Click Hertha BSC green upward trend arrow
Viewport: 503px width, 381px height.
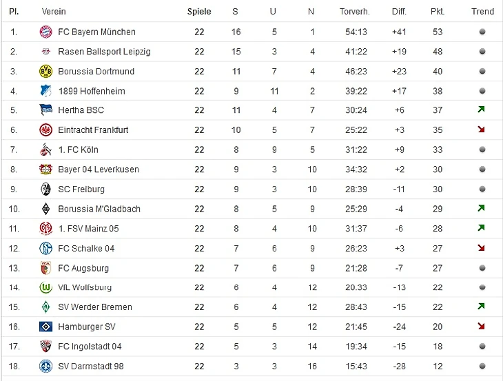481,110
